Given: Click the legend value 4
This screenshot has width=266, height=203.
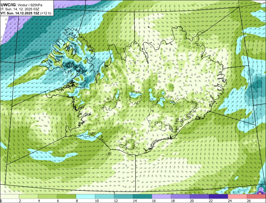Looking at the screenshot, I should [x=39, y=201].
